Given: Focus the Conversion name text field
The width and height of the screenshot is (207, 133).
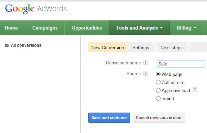Looking at the screenshot, I should [x=181, y=64].
